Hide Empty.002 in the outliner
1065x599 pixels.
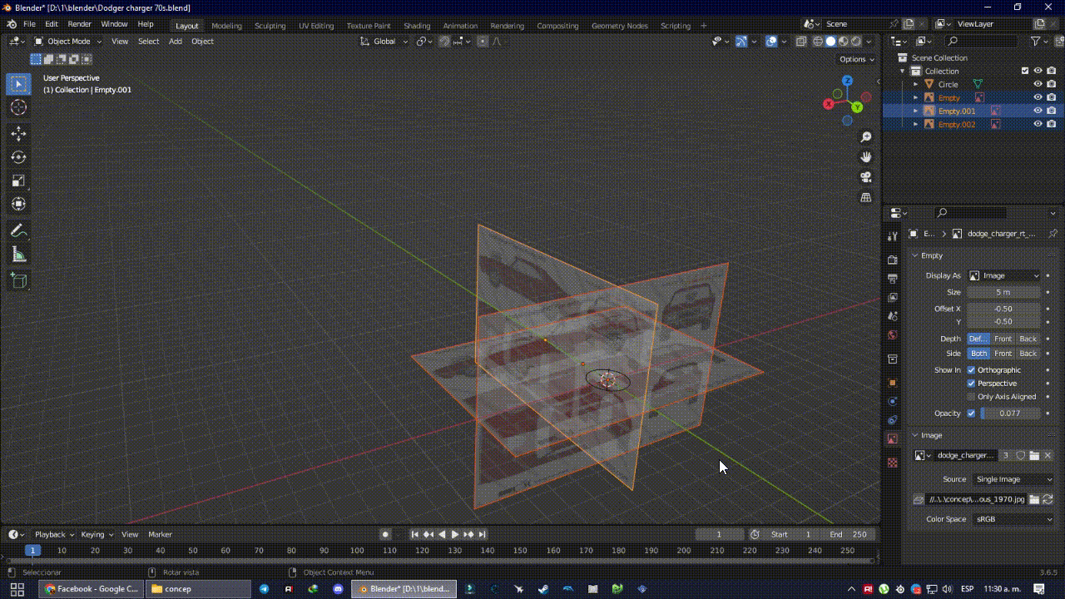tap(1038, 124)
